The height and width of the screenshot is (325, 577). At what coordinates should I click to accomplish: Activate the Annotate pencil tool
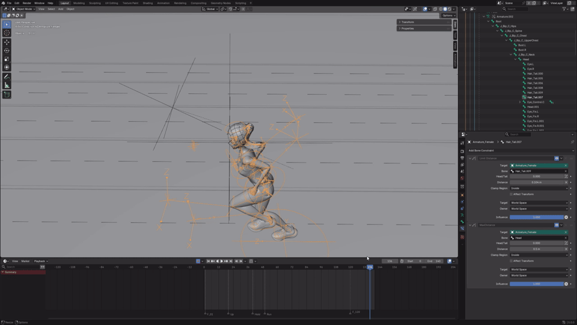click(x=7, y=76)
